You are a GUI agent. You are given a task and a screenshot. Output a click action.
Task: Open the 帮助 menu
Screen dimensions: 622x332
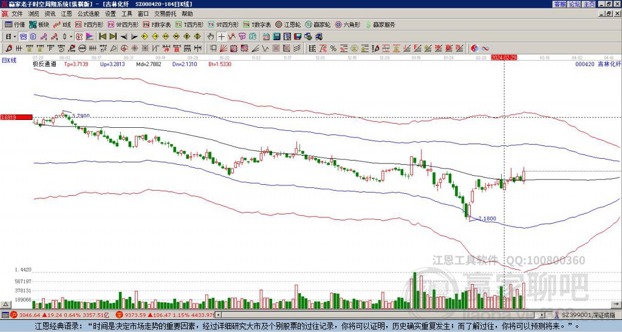(x=187, y=14)
